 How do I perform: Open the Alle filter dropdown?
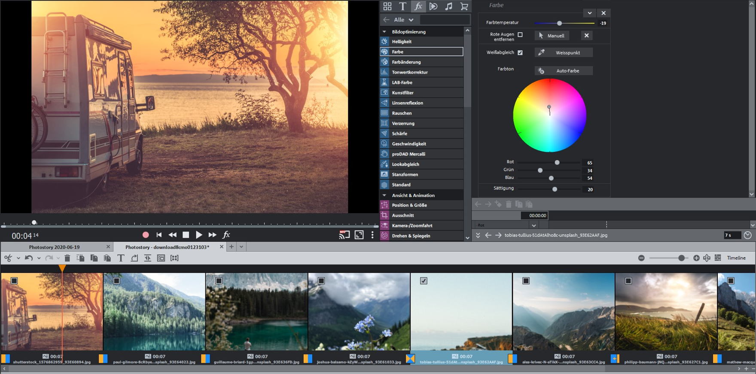(404, 20)
